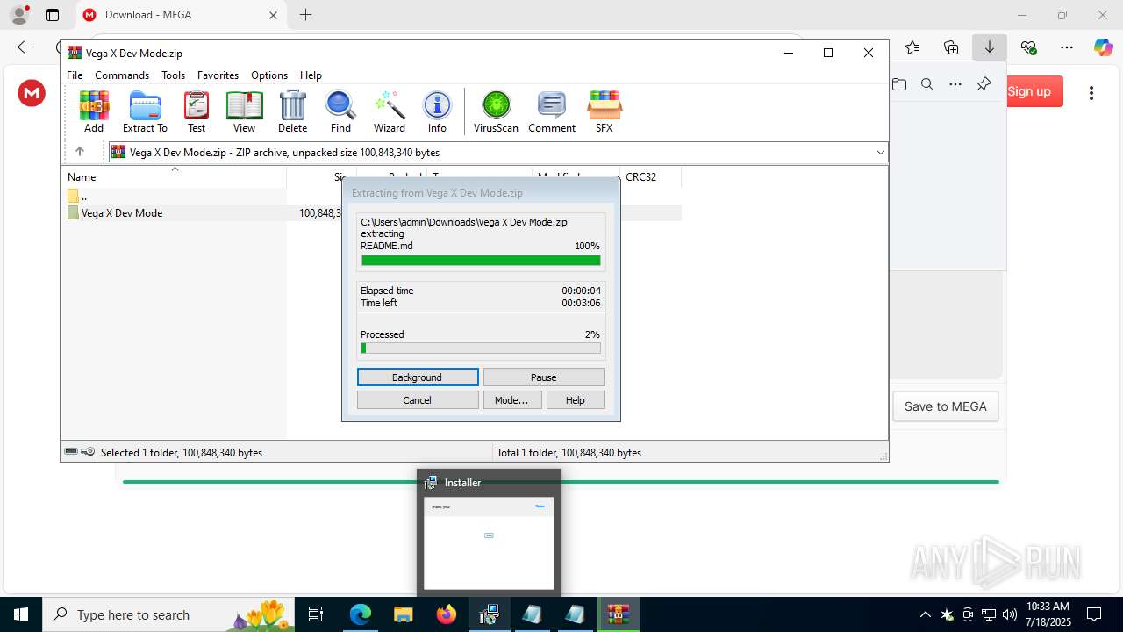Viewport: 1123px width, 632px height.
Task: Open the notification center icon
Action: pos(1094,614)
